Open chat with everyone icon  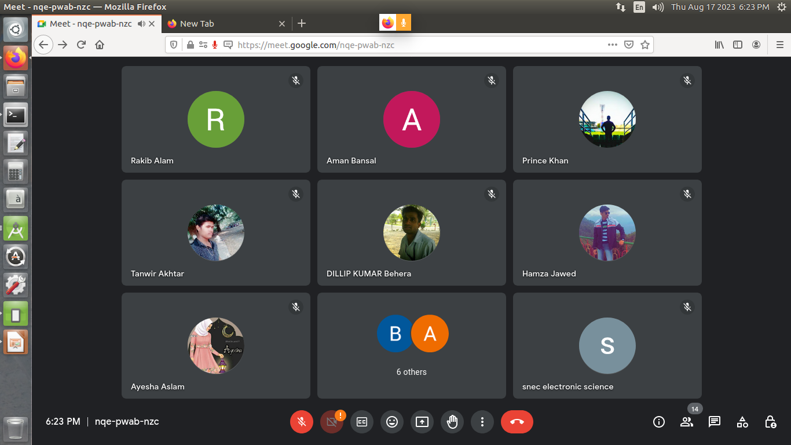point(715,422)
